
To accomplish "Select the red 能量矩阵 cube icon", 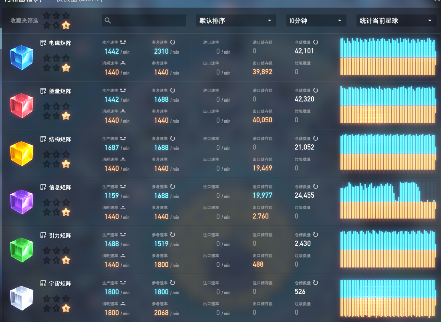I will pyautogui.click(x=22, y=106).
